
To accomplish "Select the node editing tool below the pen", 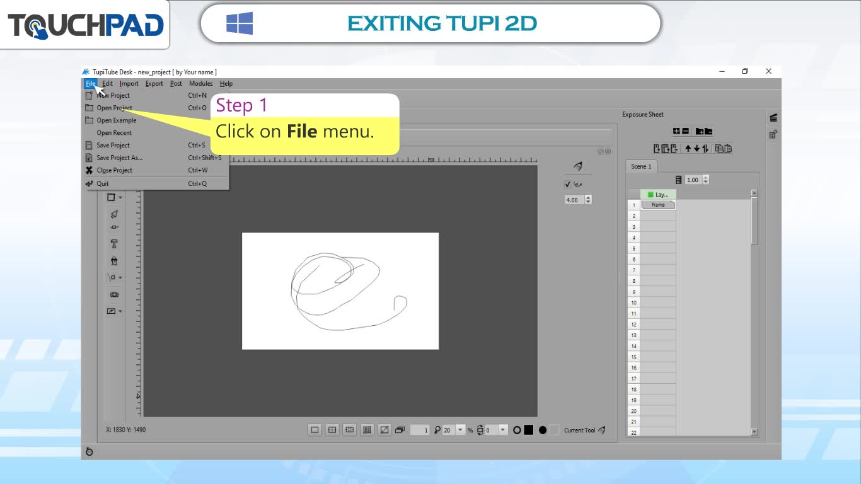I will click(x=114, y=228).
